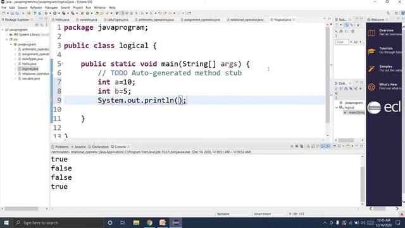Collapse logical class in Outline view

tap(337, 108)
